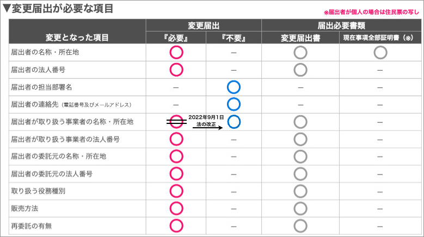Click the ▼ triangle beside 変更届出が必要な項目
The width and height of the screenshot is (424, 237).
7,9
